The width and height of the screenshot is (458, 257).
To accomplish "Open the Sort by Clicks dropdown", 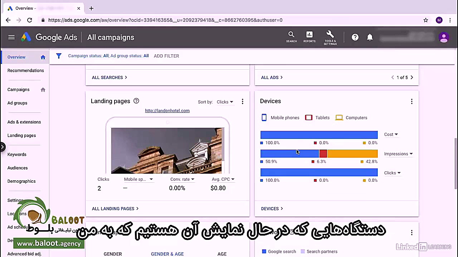I will click(225, 102).
